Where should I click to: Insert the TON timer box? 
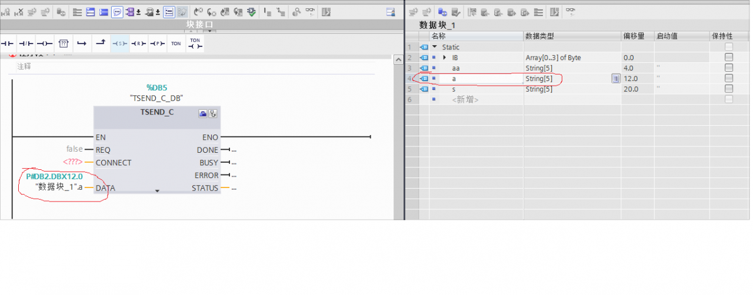coord(176,43)
